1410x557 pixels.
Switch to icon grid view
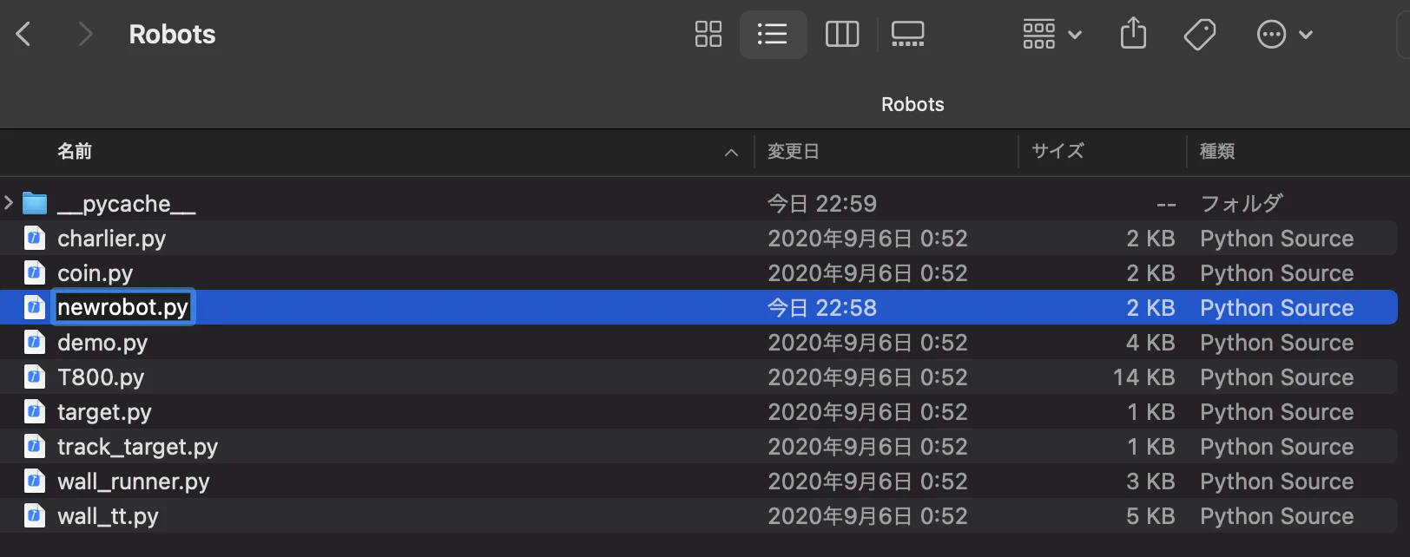tap(708, 35)
